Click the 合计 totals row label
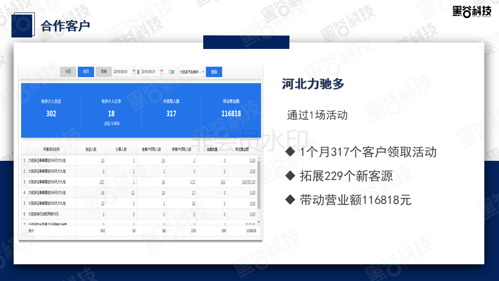 [x=31, y=231]
